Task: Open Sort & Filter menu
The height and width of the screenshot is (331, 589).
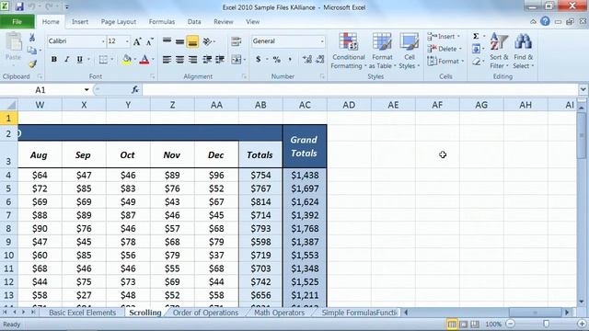Action: click(x=499, y=51)
